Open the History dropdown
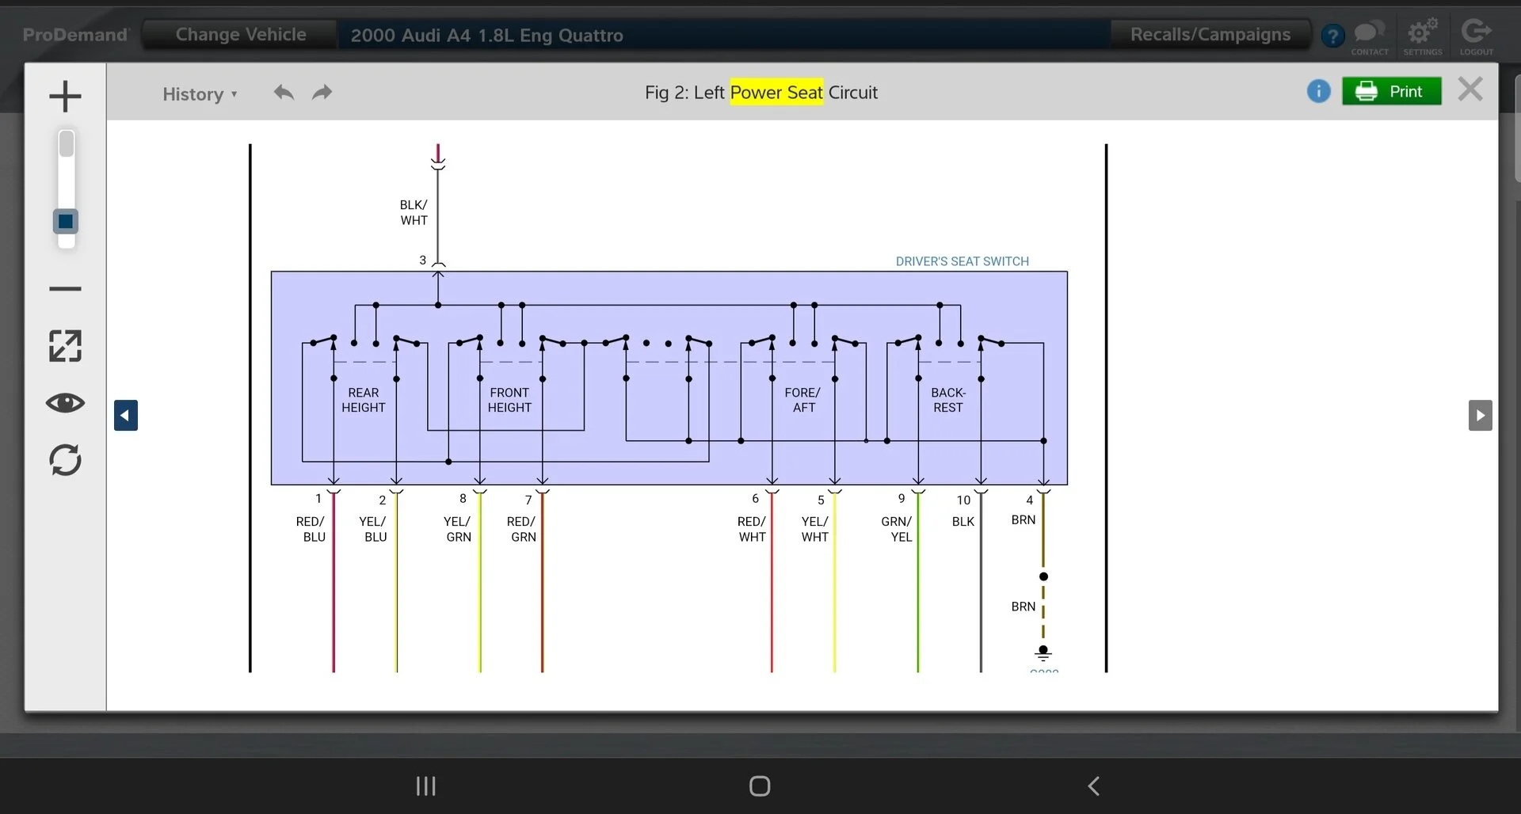1521x814 pixels. click(199, 94)
